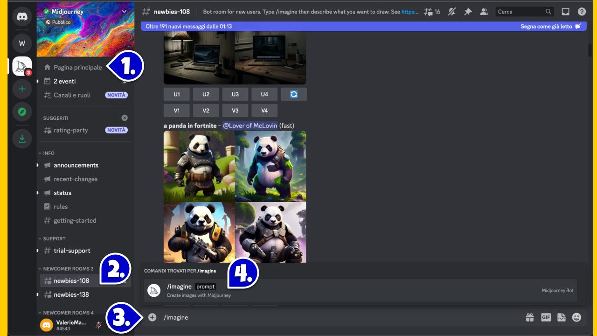Show member list icon
The height and width of the screenshot is (336, 597).
(484, 12)
